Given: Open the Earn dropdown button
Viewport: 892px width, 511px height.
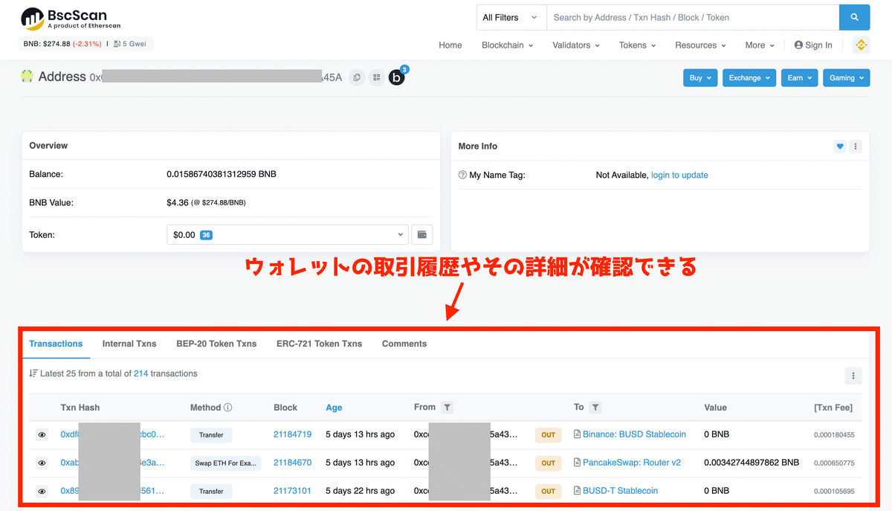Looking at the screenshot, I should (799, 77).
